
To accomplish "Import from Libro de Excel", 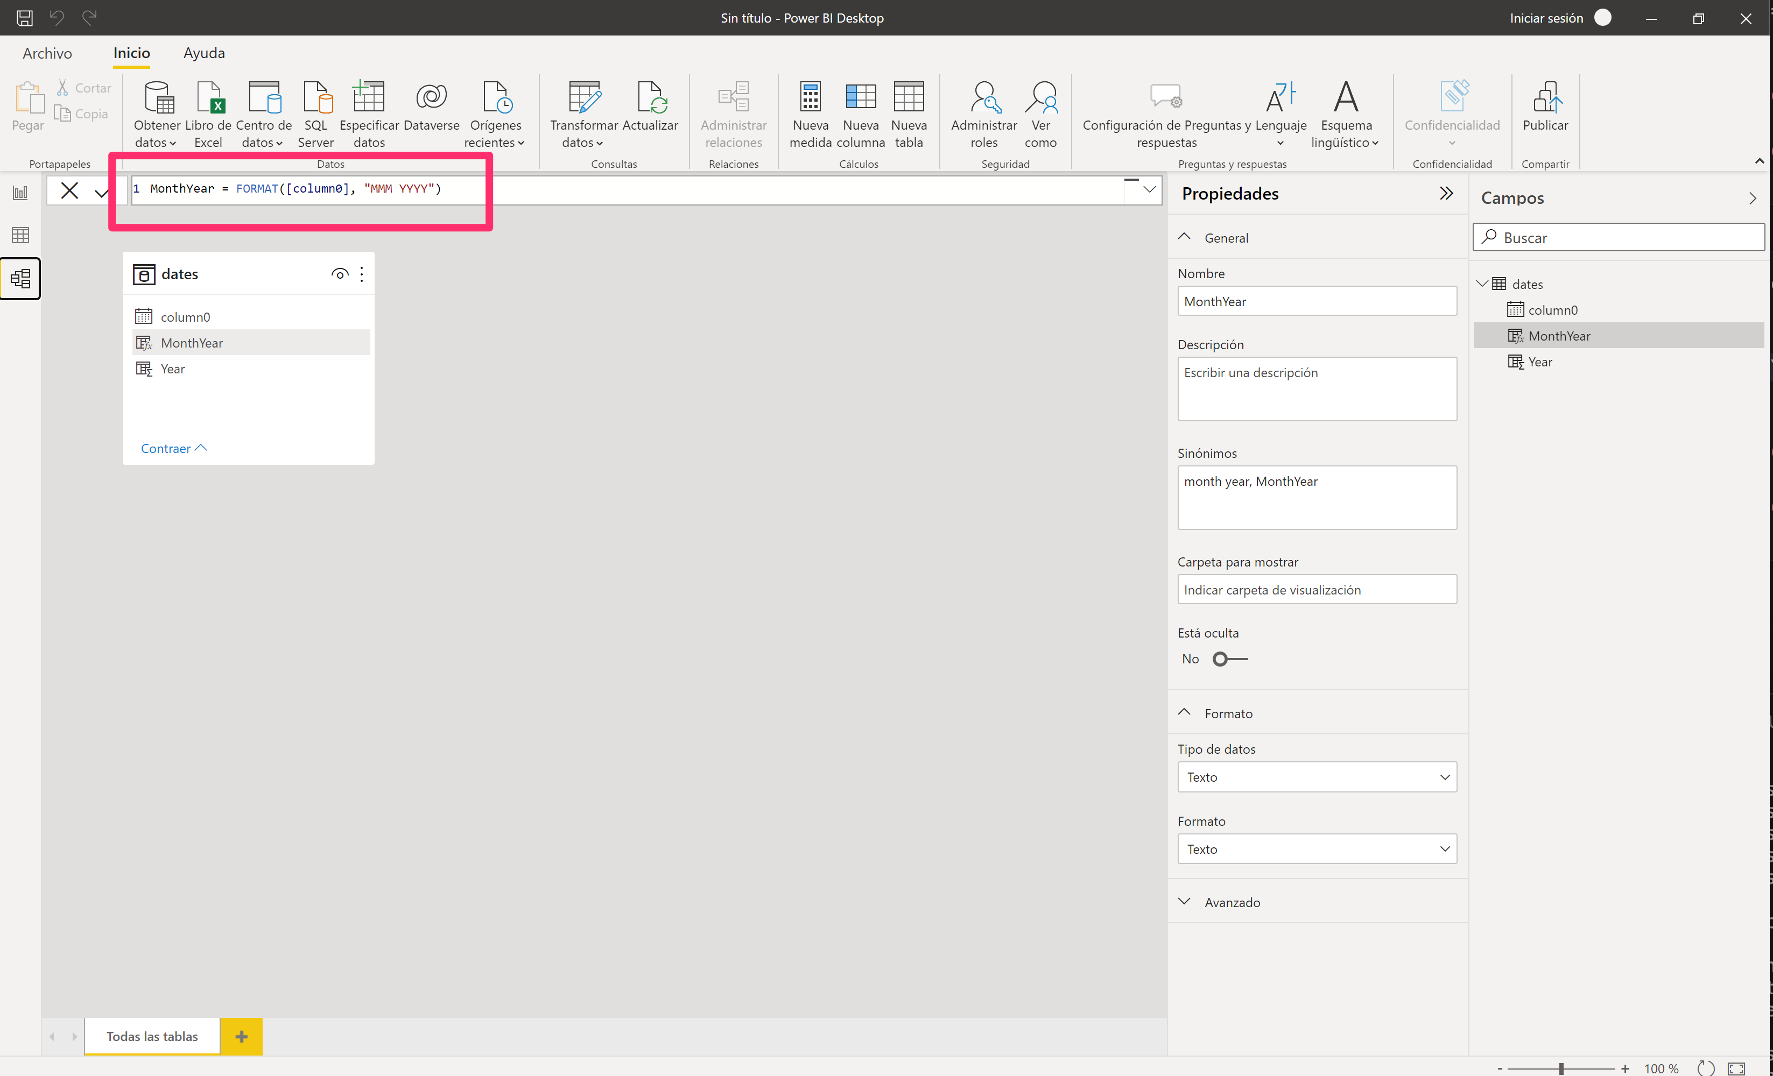I will (209, 115).
